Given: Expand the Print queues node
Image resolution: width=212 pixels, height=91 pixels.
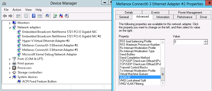Looking at the screenshot, I should point(10,64).
